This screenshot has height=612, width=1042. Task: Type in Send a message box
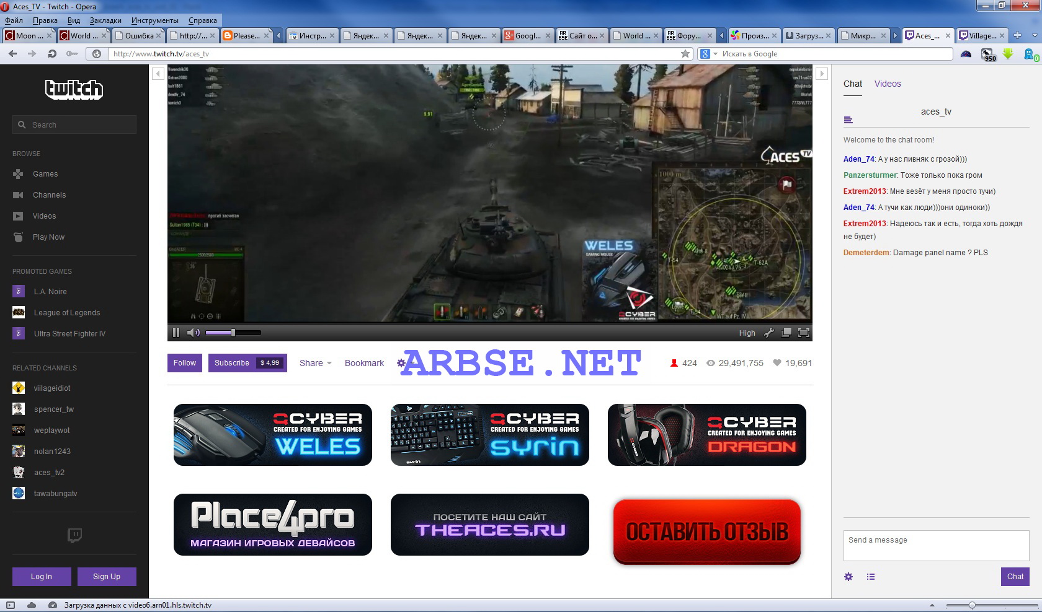point(936,546)
